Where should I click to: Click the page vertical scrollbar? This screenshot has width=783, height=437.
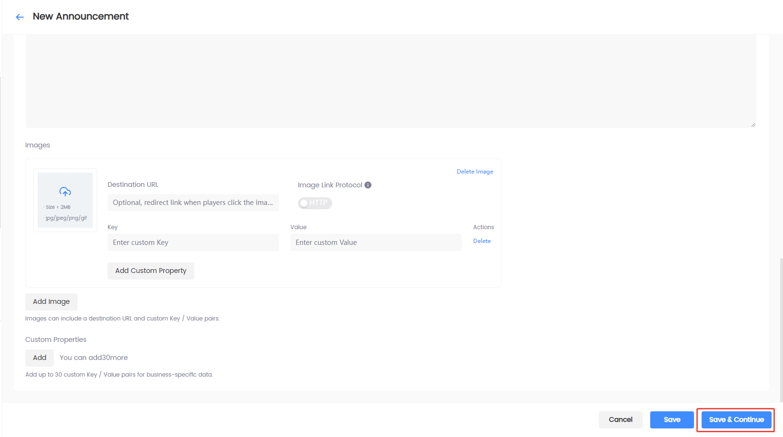(x=781, y=330)
